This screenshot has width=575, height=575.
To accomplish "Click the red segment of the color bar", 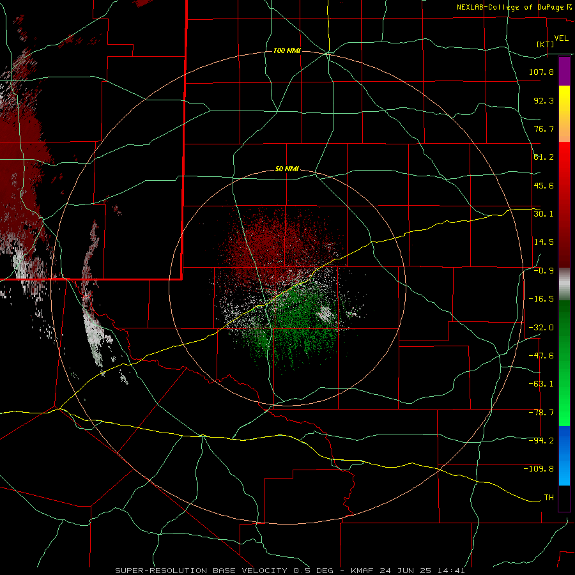I will pos(564,204).
